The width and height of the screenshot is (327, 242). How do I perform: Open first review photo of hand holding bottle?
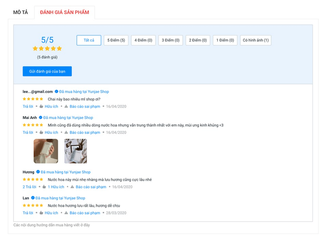[x=46, y=151]
